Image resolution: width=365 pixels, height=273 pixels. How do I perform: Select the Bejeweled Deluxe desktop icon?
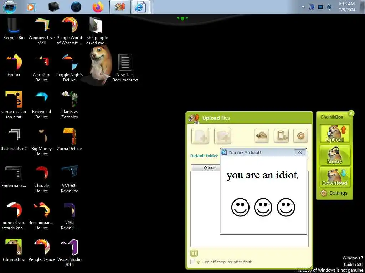coord(41,105)
